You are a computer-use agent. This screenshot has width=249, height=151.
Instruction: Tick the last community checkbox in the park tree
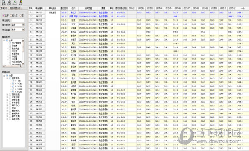10,119
